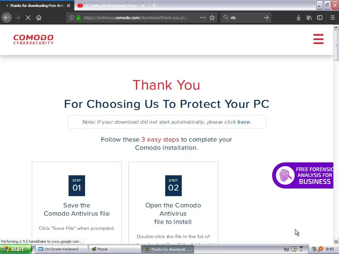Click scrollbar up arrow

pyautogui.click(x=336, y=27)
